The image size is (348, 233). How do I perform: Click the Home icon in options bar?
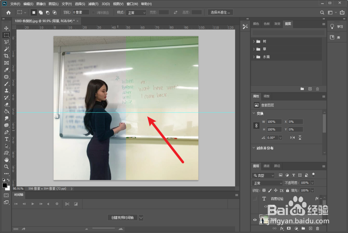coord(8,13)
